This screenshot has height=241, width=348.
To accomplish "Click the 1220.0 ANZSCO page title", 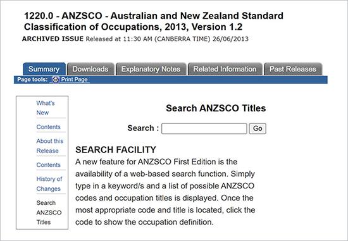I will coord(154,22).
